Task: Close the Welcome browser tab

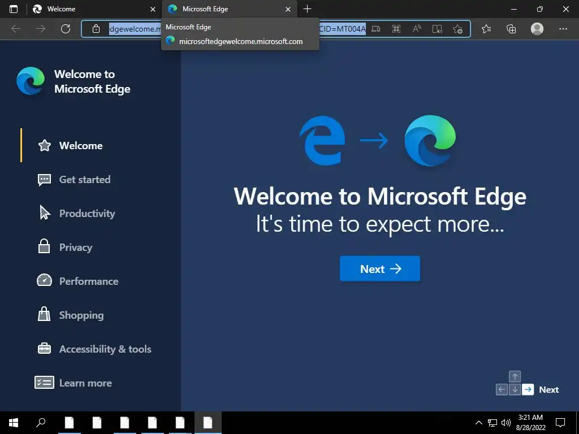Action: coord(153,9)
